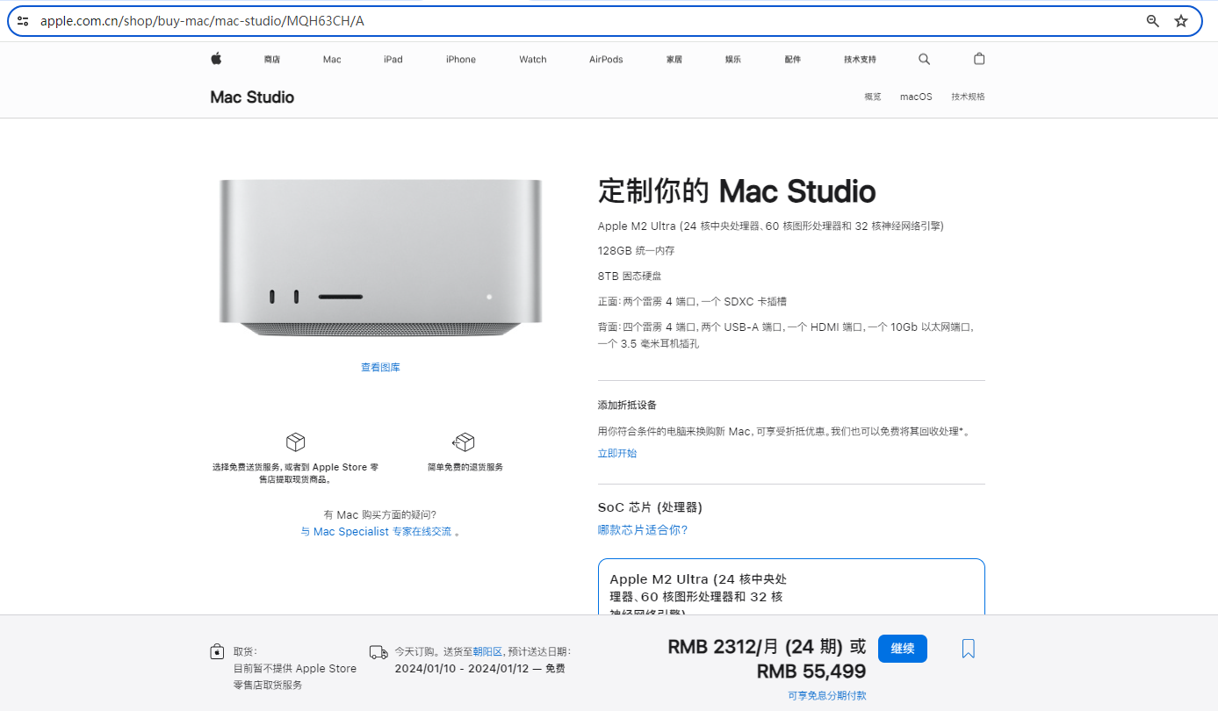Open the 商店 menu item
Viewport: 1218px width, 711px height.
[x=272, y=60]
